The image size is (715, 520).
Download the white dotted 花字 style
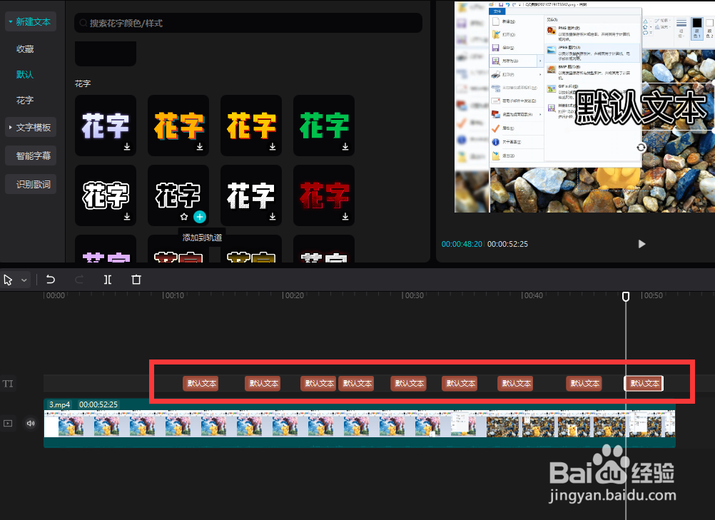[273, 216]
